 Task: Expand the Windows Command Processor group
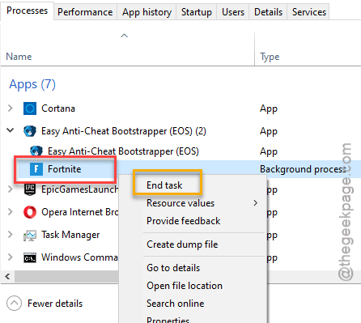pos(11,257)
